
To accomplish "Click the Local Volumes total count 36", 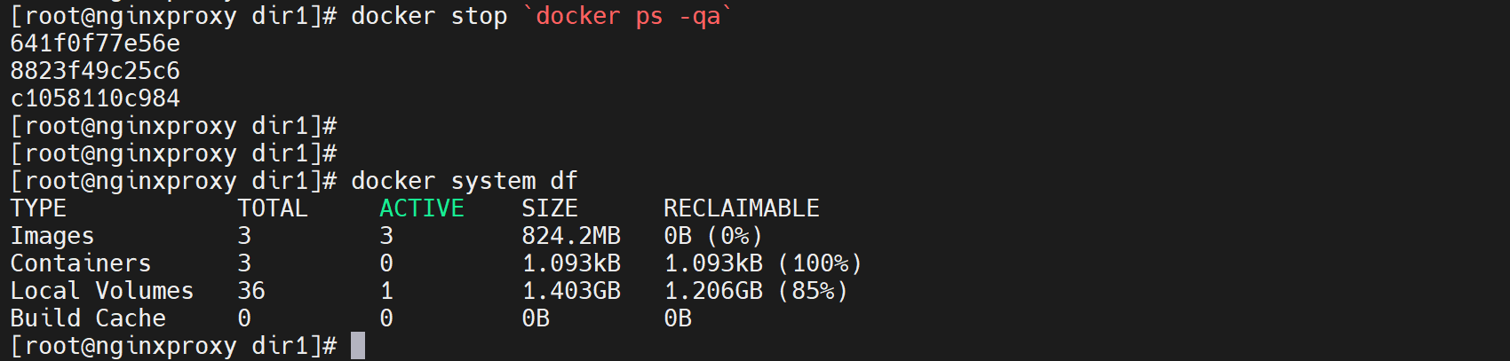I will pos(251,291).
